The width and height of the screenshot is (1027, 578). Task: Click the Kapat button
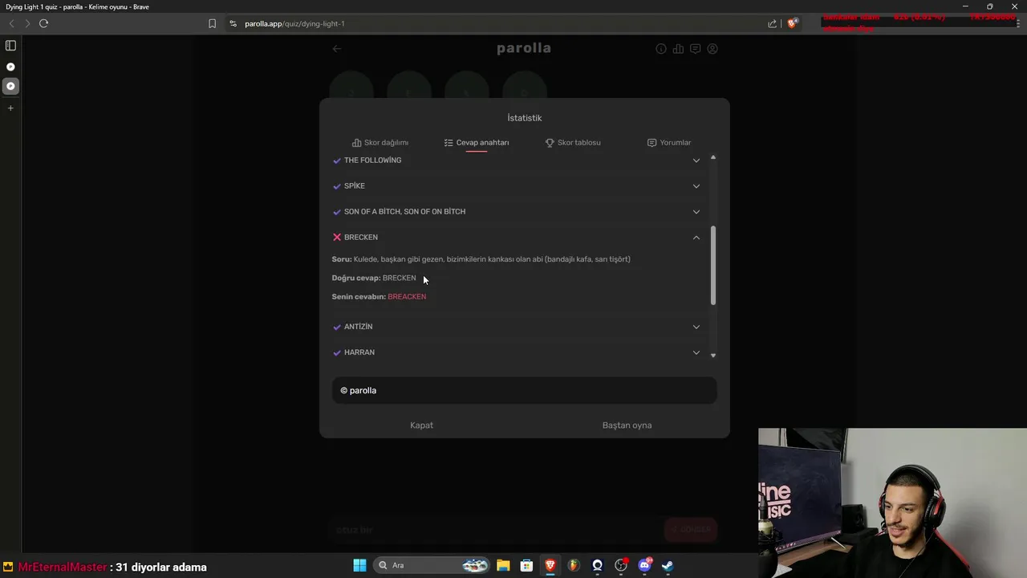tap(421, 425)
